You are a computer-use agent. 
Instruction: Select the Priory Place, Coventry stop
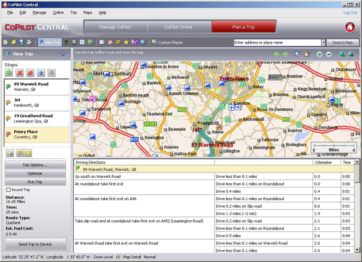pyautogui.click(x=37, y=134)
